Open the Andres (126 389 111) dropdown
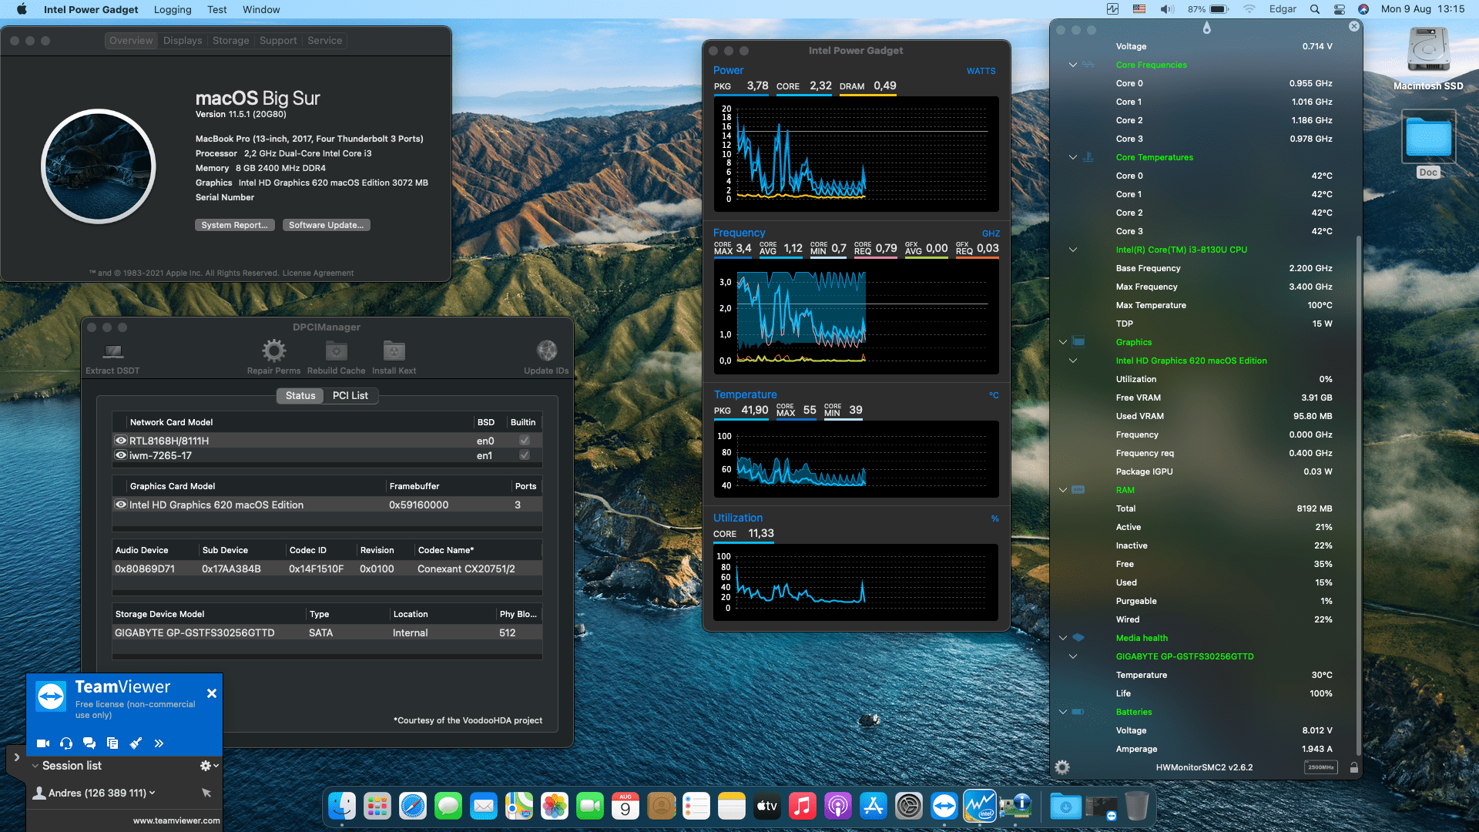The width and height of the screenshot is (1479, 832). pos(152,793)
